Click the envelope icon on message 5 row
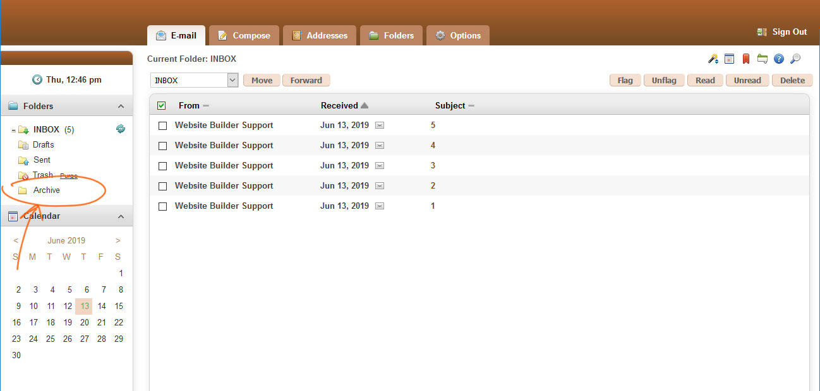 tap(380, 125)
